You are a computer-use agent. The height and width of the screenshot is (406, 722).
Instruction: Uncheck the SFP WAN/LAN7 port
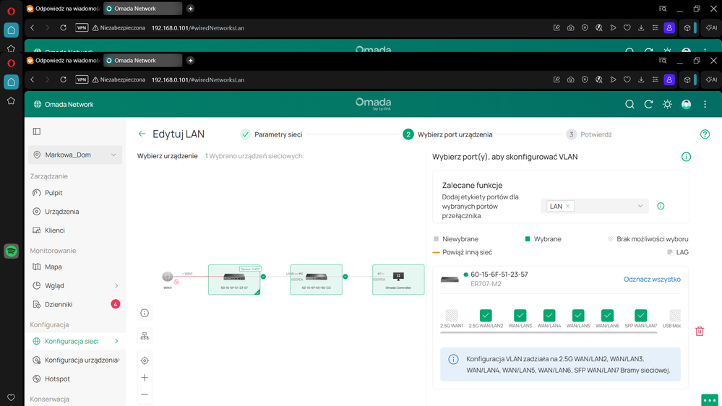click(640, 315)
